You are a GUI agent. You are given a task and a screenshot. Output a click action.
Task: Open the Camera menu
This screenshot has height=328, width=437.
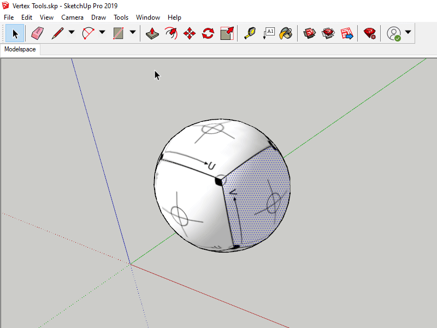[x=72, y=17]
